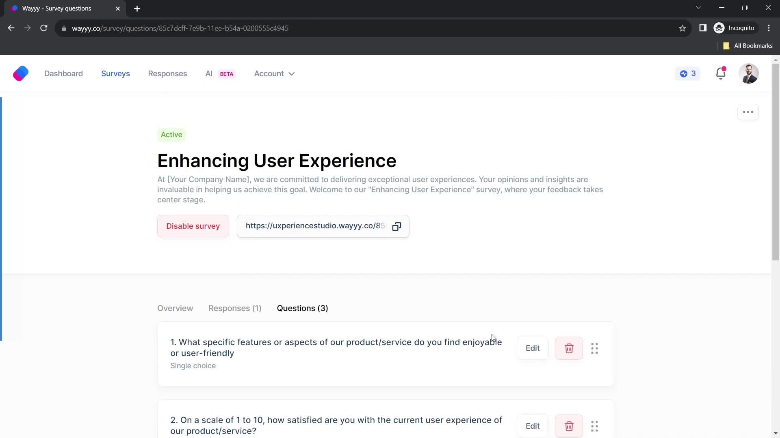Viewport: 780px width, 438px height.
Task: Open the AI Beta menu item
Action: click(x=220, y=74)
